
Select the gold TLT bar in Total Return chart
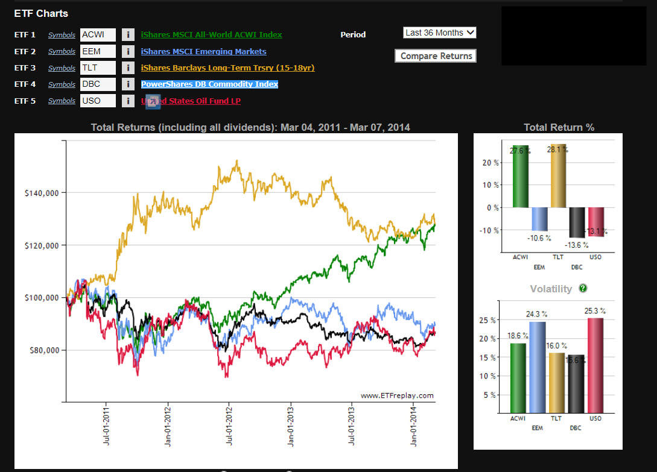pyautogui.click(x=559, y=176)
